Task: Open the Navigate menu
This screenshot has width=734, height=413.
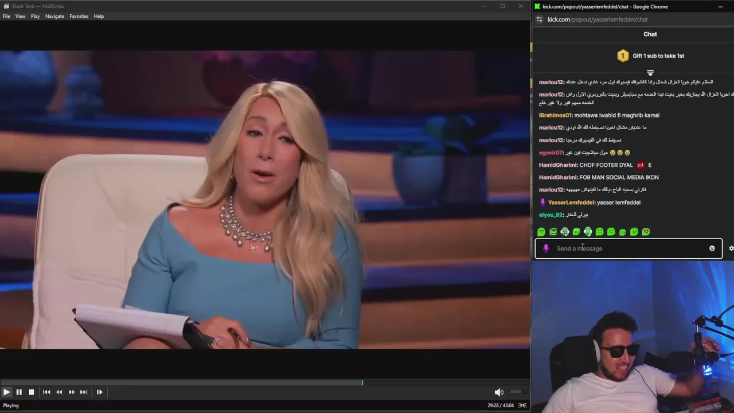Action: pos(54,16)
